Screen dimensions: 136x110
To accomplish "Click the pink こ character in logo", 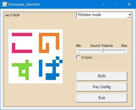I will pos(22,43).
